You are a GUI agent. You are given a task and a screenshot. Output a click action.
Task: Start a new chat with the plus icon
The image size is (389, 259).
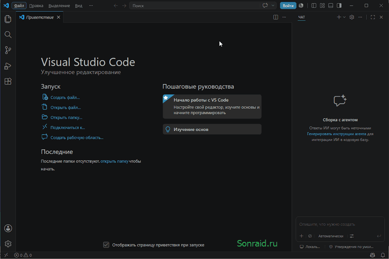tap(339, 17)
